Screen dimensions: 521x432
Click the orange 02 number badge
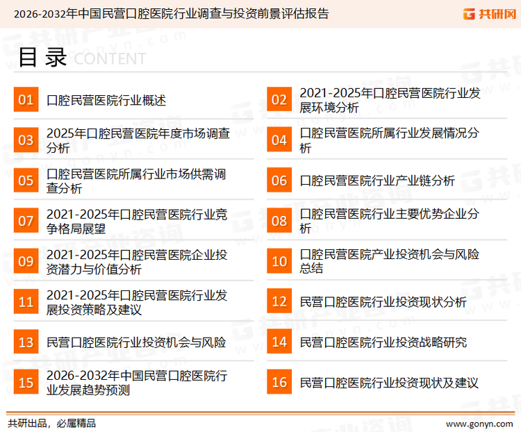pos(279,99)
